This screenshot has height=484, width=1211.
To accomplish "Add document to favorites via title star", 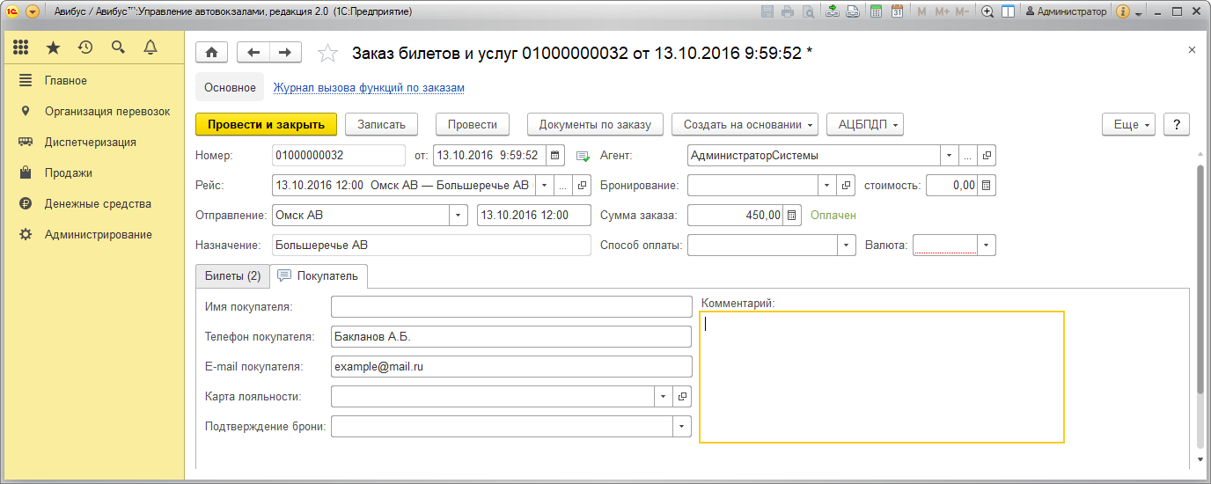I will [x=327, y=54].
